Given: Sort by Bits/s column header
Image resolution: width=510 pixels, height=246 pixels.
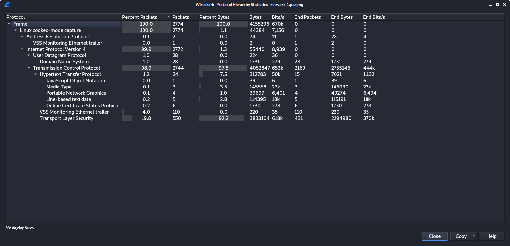Looking at the screenshot, I should 282,17.
